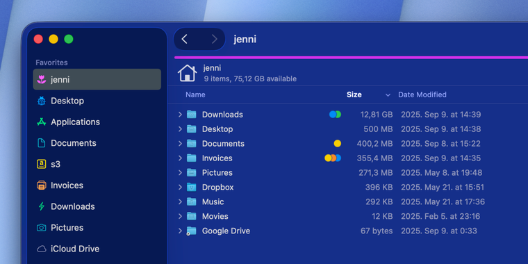528x264 pixels.
Task: Expand the Downloads folder row
Action: point(180,115)
